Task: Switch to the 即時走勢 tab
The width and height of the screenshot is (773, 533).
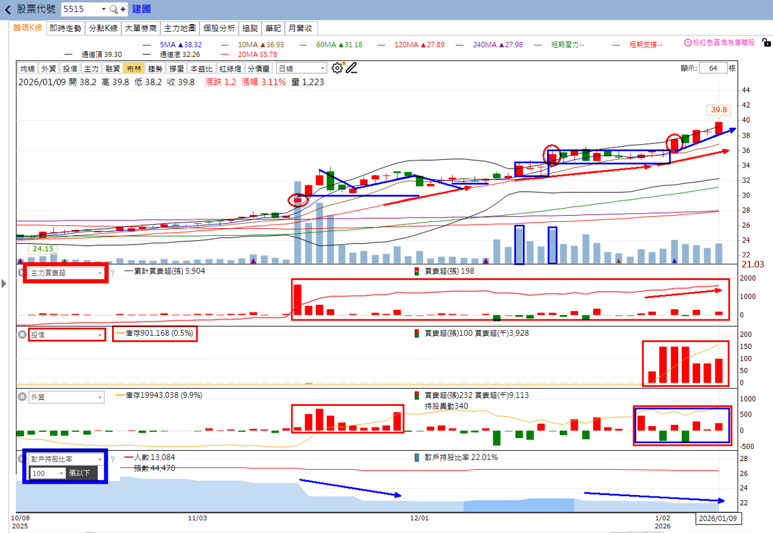Action: click(65, 28)
